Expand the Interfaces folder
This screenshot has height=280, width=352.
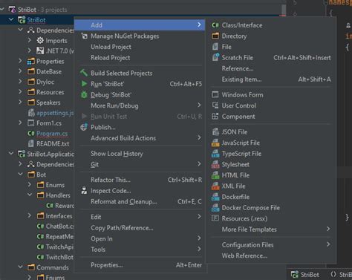pyautogui.click(x=30, y=215)
